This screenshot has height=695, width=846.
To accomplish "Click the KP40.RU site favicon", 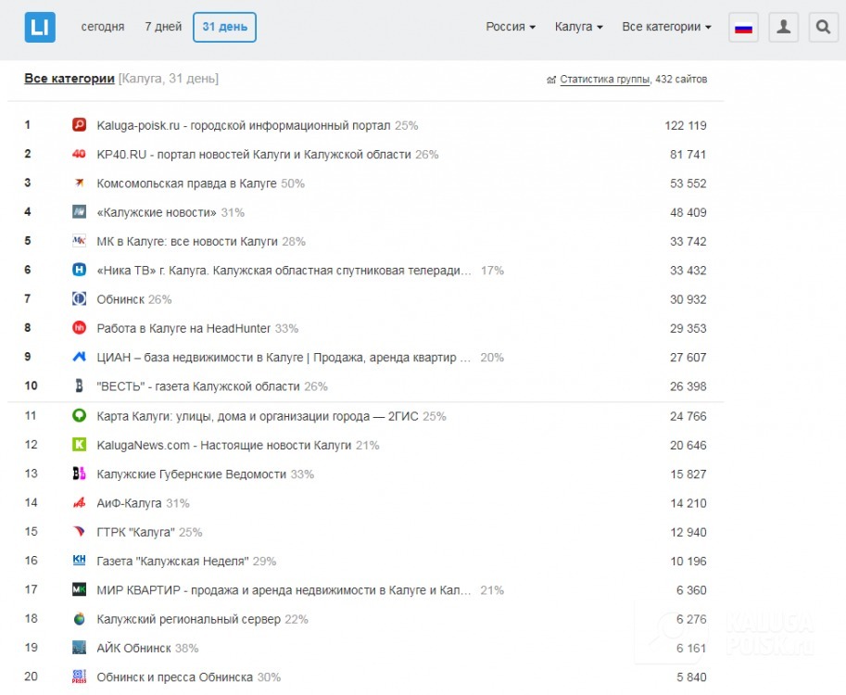I will [80, 155].
